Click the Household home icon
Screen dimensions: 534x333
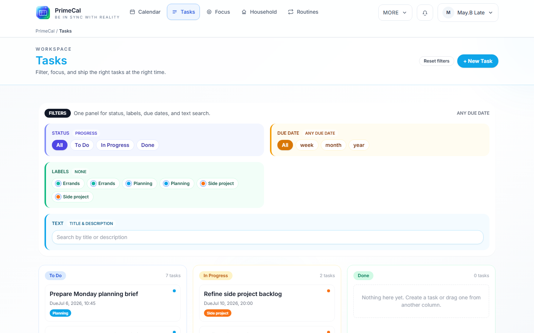tap(244, 12)
